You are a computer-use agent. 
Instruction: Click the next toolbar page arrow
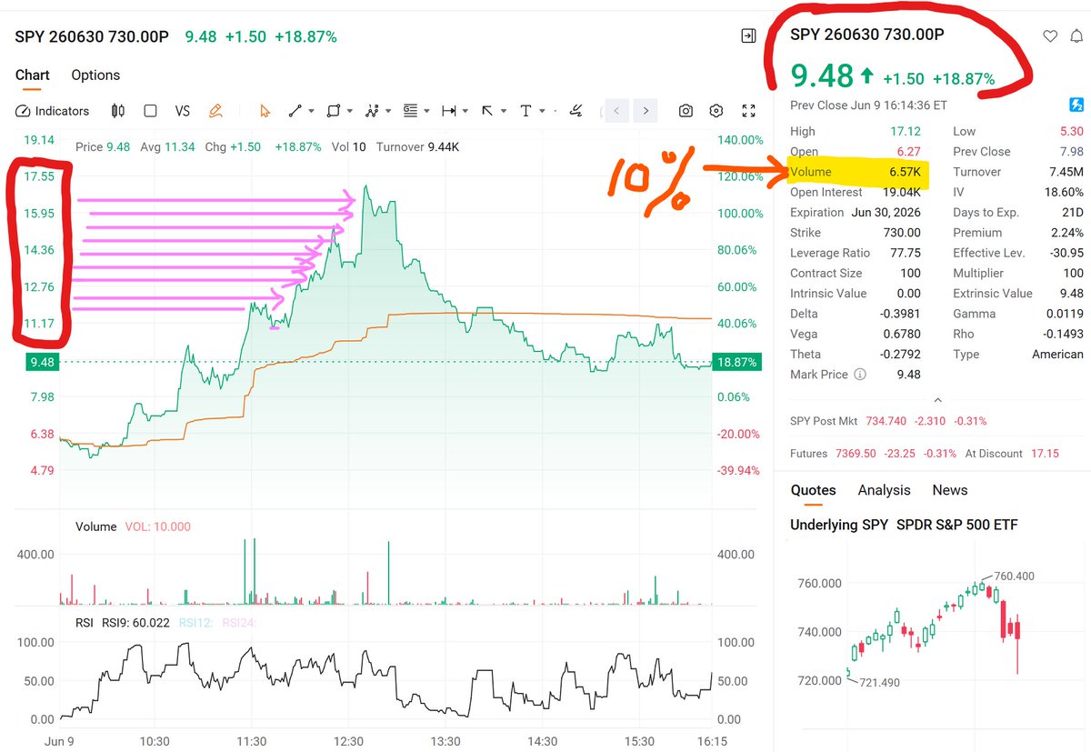[646, 111]
